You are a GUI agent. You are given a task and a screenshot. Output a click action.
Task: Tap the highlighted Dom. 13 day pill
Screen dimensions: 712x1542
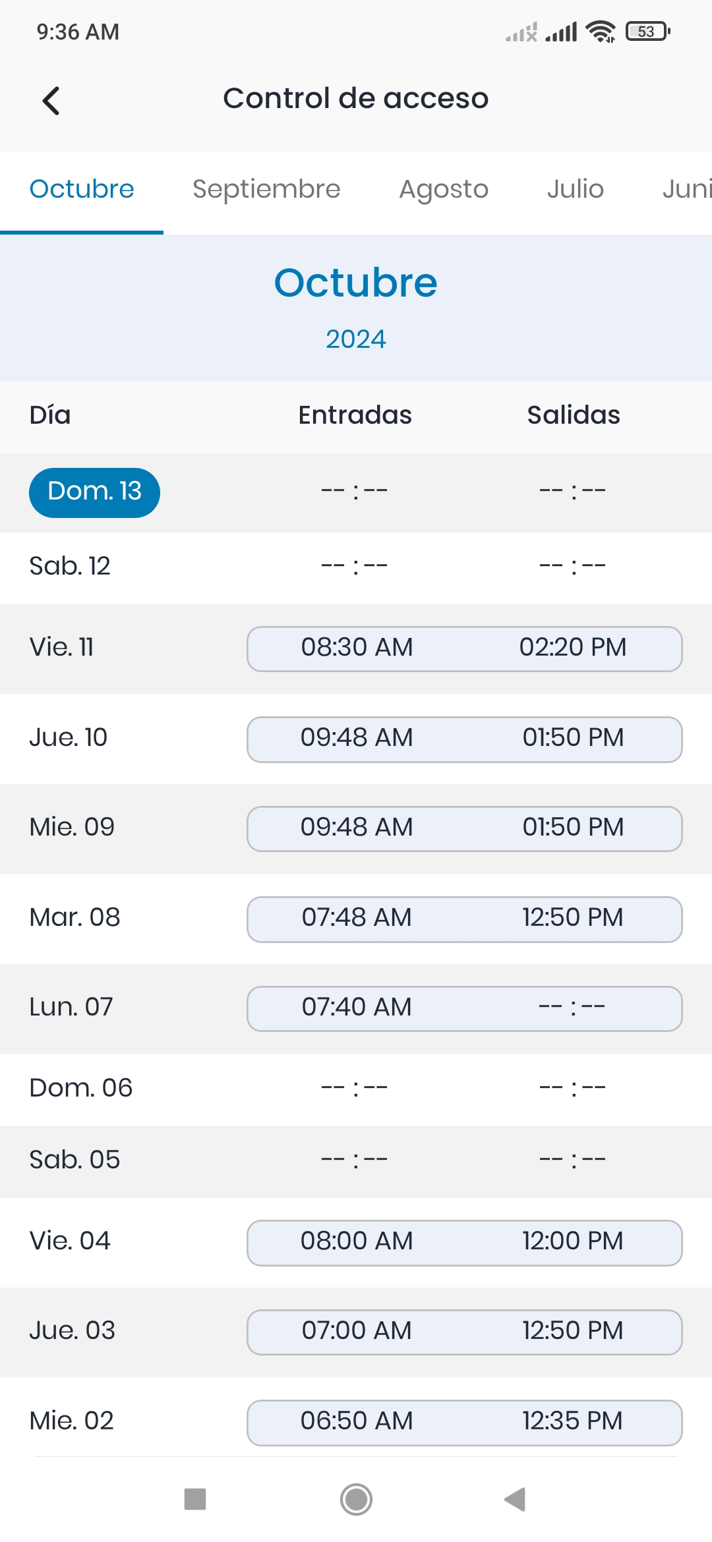tap(94, 492)
